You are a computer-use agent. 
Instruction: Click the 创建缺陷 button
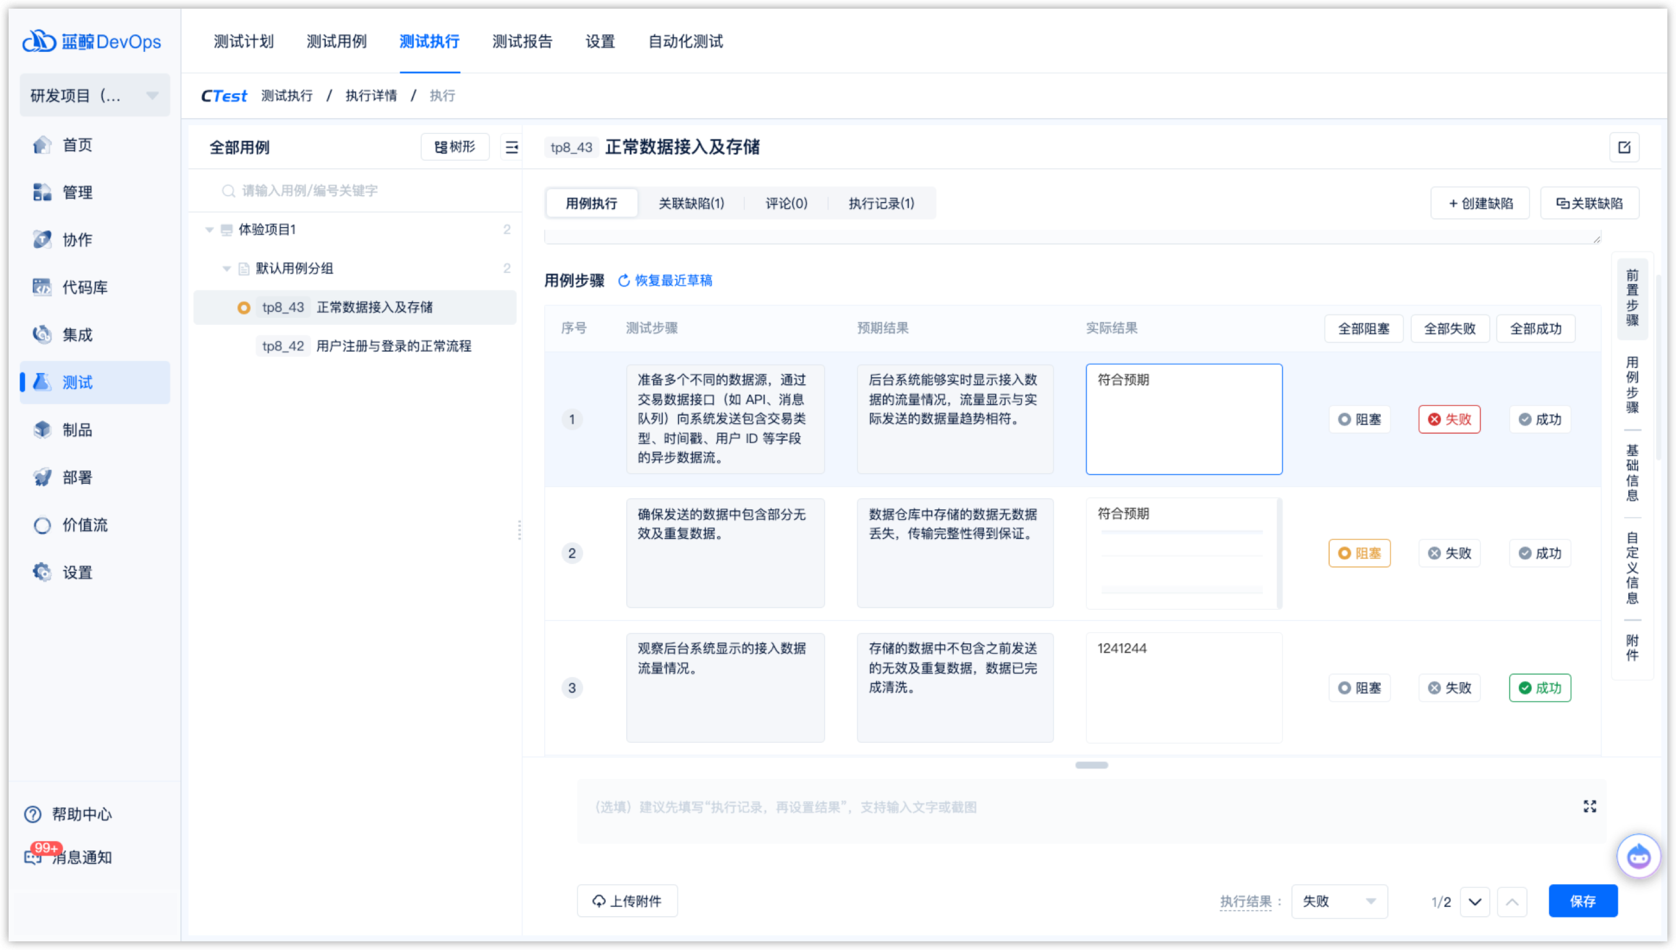point(1480,204)
